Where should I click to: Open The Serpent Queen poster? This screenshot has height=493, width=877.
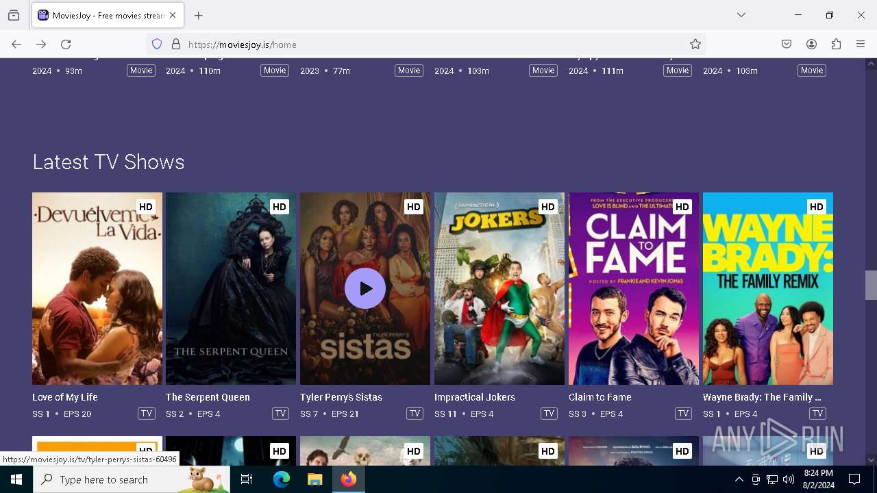click(231, 288)
